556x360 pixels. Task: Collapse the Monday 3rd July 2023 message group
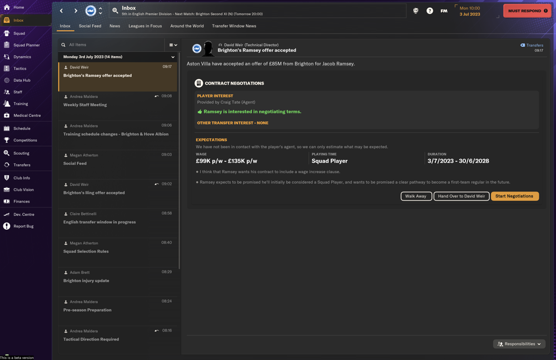point(173,57)
